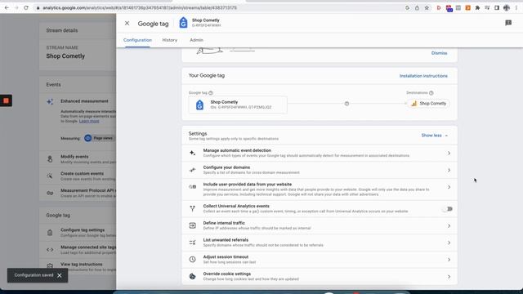Viewport: 523px width, 294px height.
Task: Open Override cookie settings chevron
Action: coord(449,277)
